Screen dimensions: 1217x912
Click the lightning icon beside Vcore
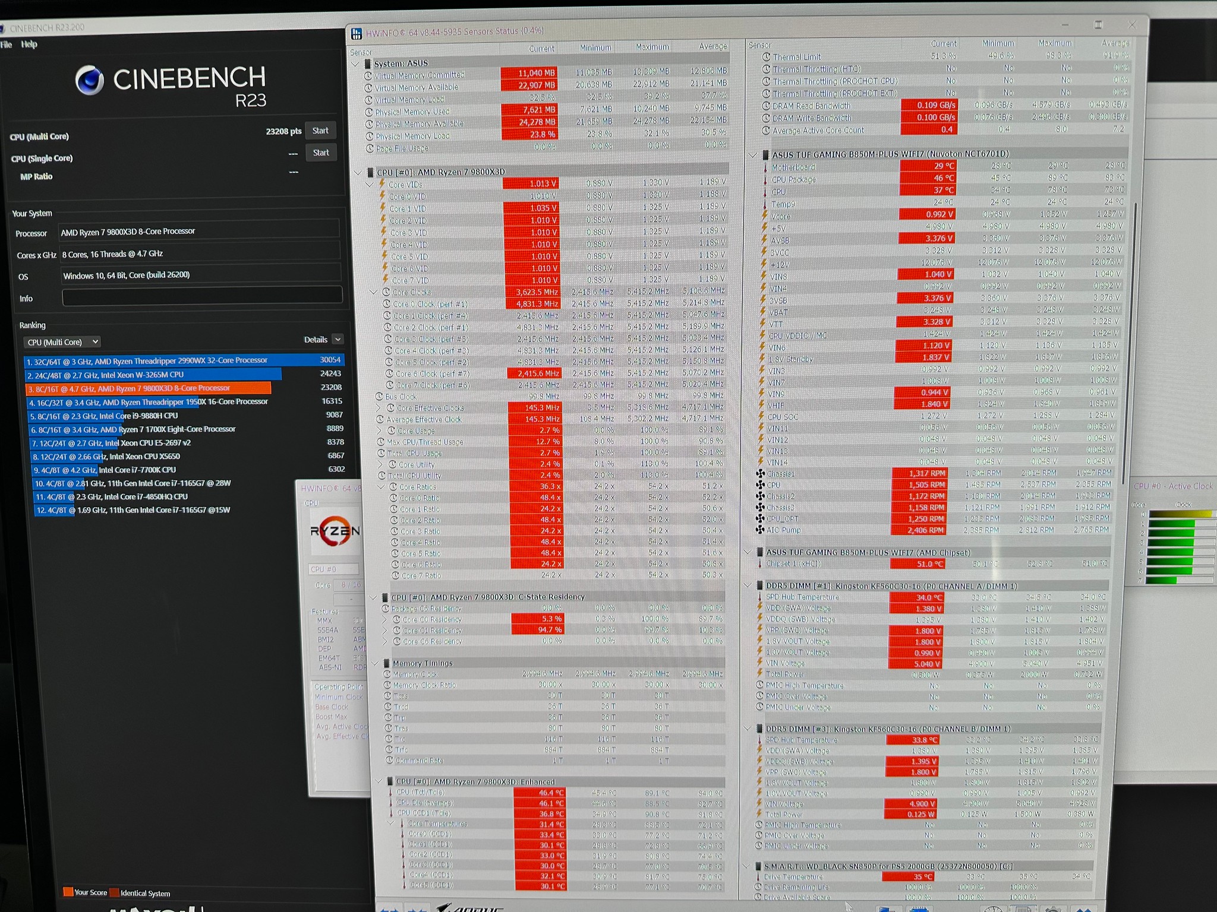(765, 216)
